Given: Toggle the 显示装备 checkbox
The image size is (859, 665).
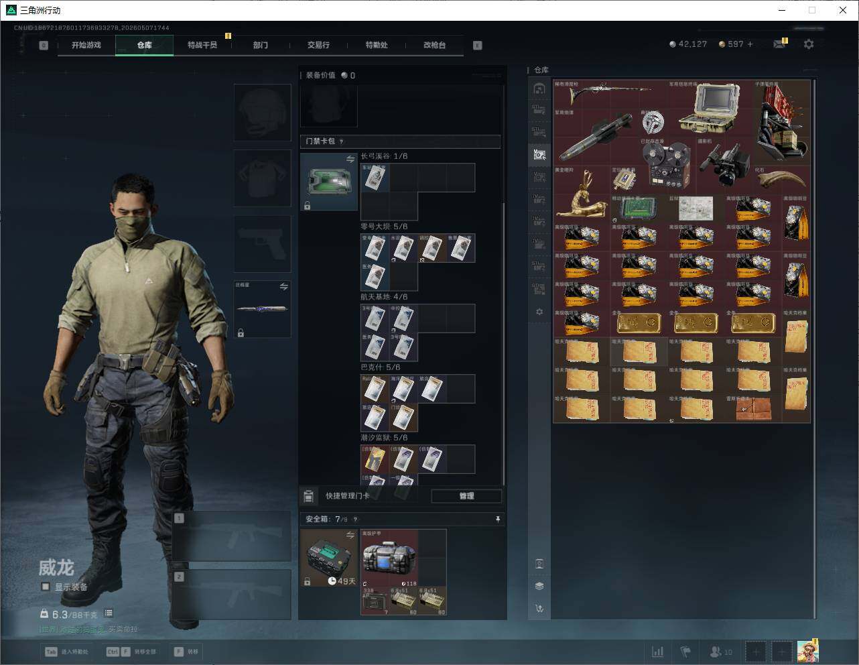Looking at the screenshot, I should (x=46, y=587).
